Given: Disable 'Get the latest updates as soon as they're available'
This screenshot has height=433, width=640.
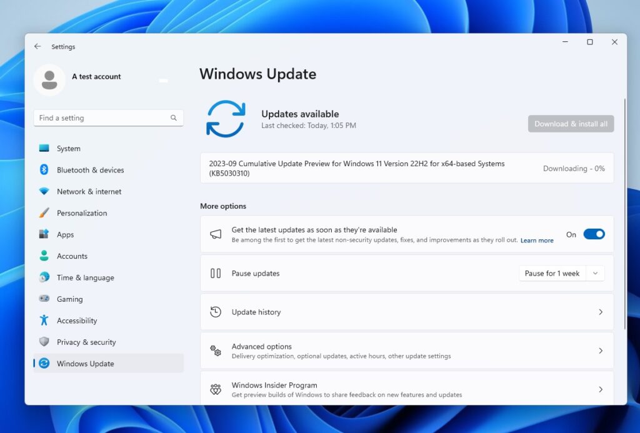Looking at the screenshot, I should click(x=594, y=234).
